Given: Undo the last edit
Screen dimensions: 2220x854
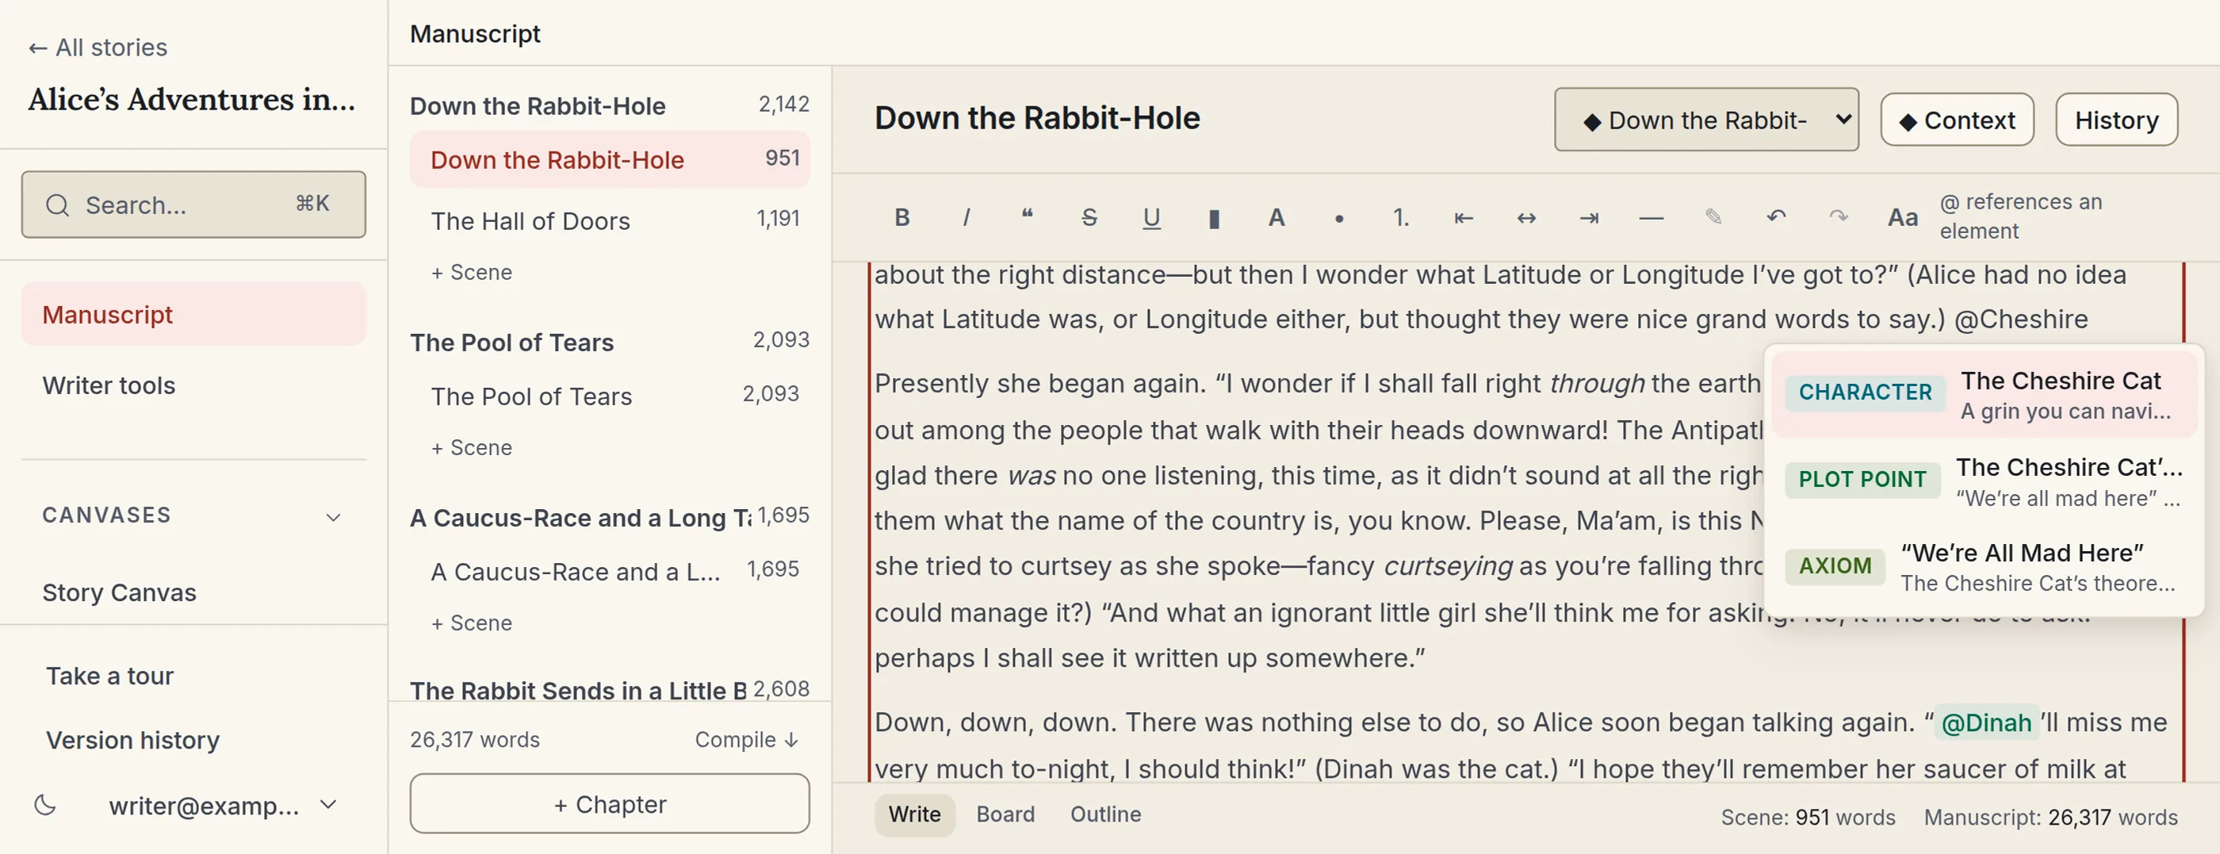Looking at the screenshot, I should (1776, 217).
